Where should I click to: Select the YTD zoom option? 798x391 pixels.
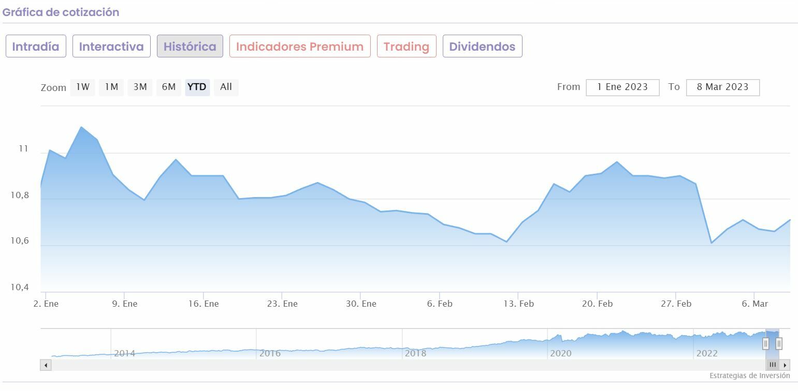click(x=197, y=87)
